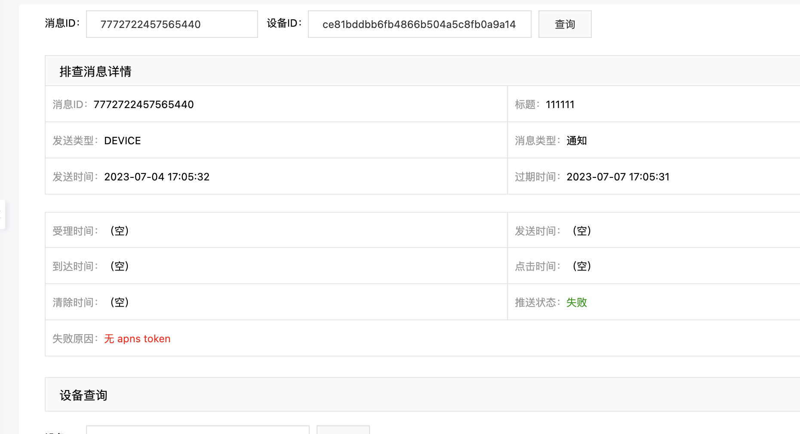Click the title value 111111
The image size is (800, 434).
point(560,105)
